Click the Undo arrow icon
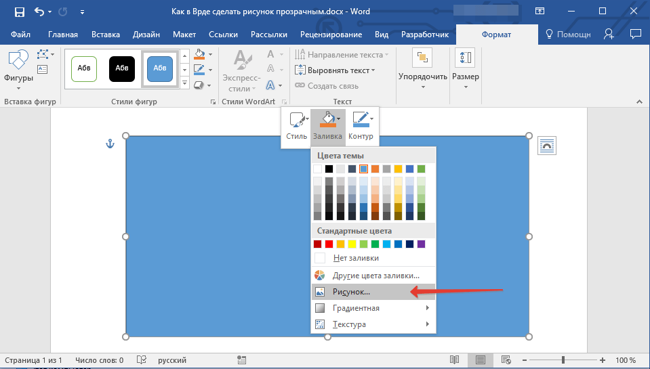650x369 pixels. tap(39, 12)
